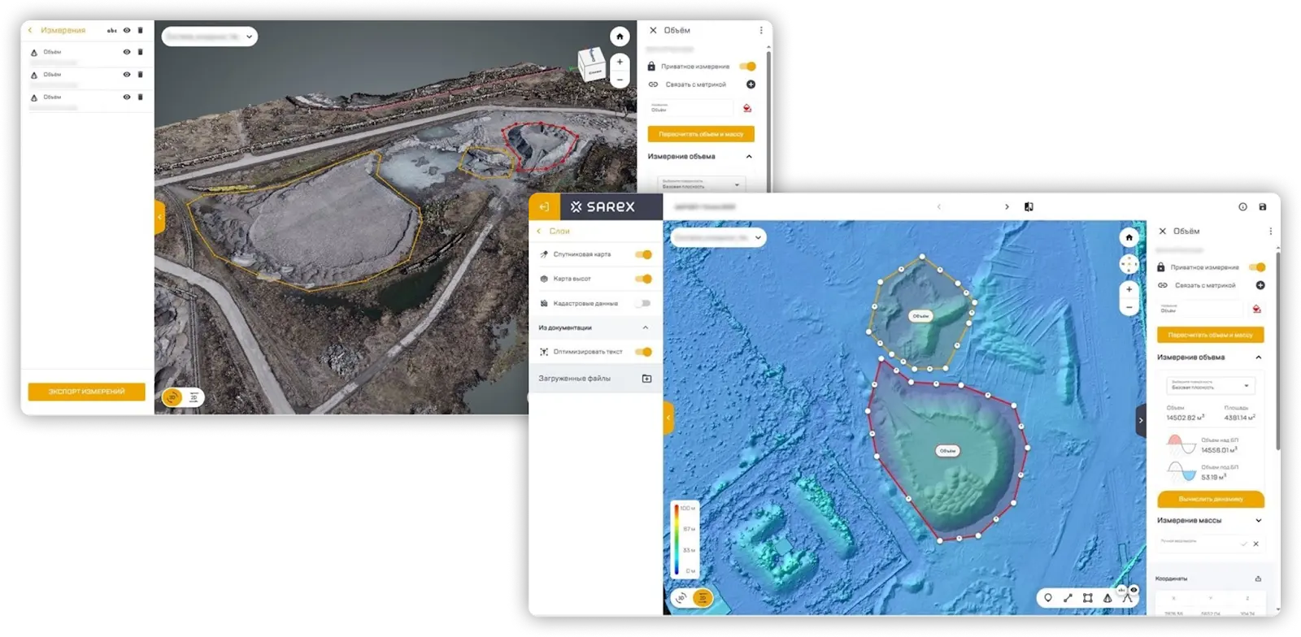Select the line distance measurement tool

click(1068, 598)
